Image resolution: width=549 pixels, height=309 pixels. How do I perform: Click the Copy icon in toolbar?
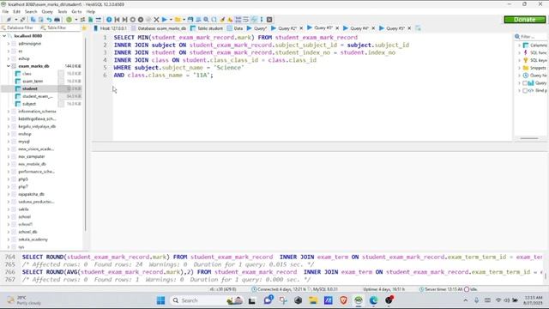33,20
